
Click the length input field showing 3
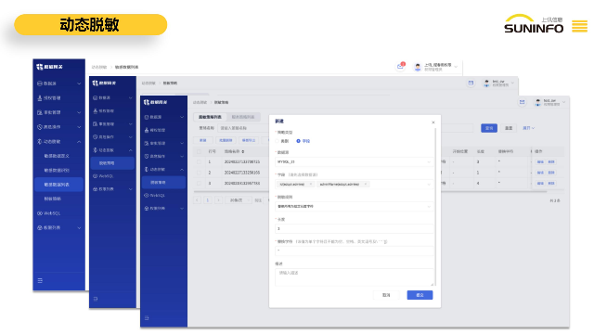[x=354, y=229]
